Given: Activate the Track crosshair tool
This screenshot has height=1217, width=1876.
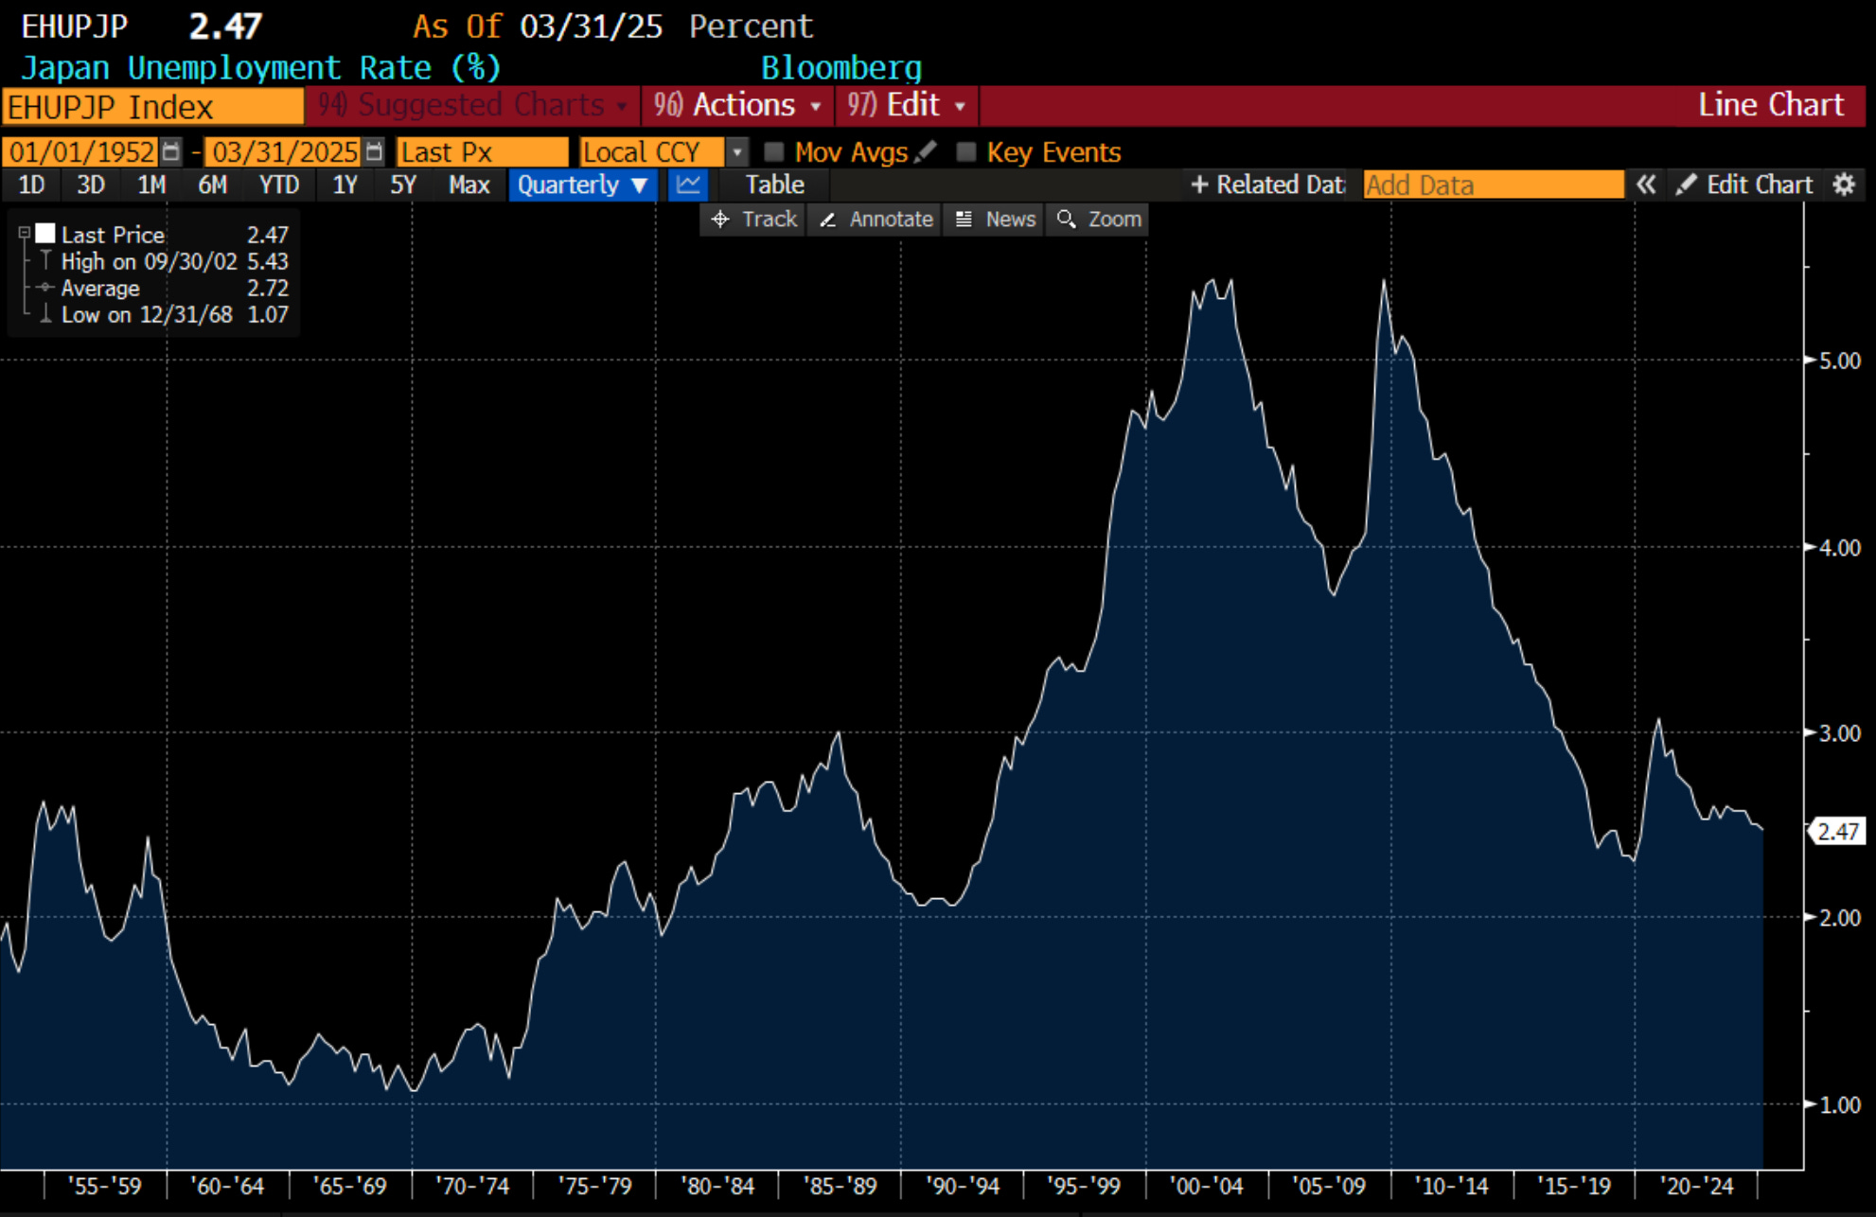Looking at the screenshot, I should [x=753, y=220].
